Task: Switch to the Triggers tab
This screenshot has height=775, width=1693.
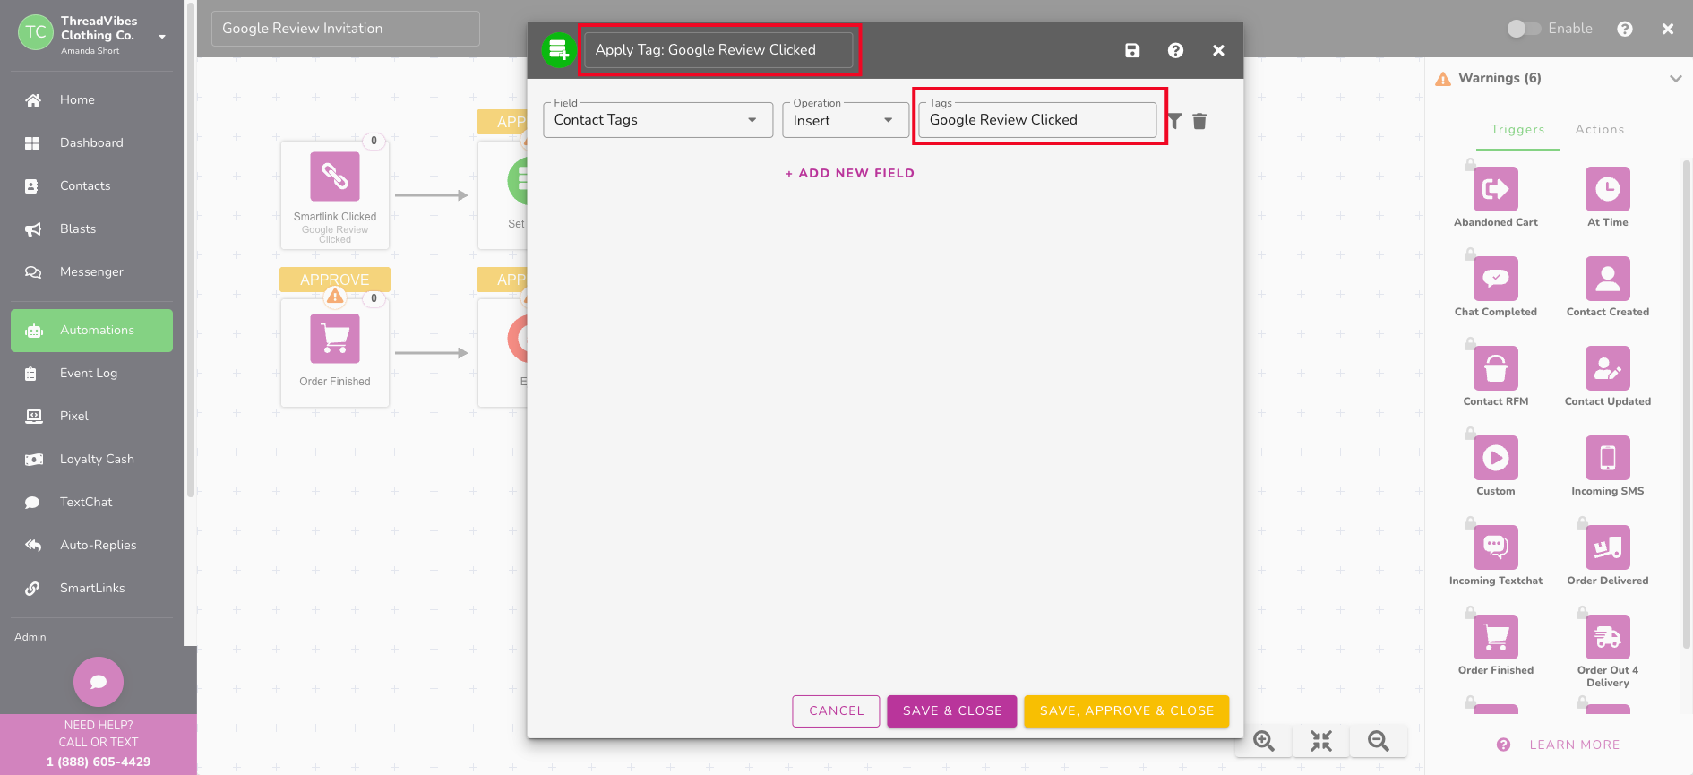Action: point(1517,129)
